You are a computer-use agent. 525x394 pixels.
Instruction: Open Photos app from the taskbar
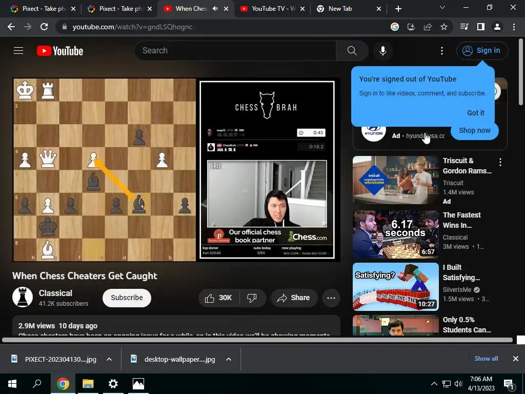pos(138,384)
